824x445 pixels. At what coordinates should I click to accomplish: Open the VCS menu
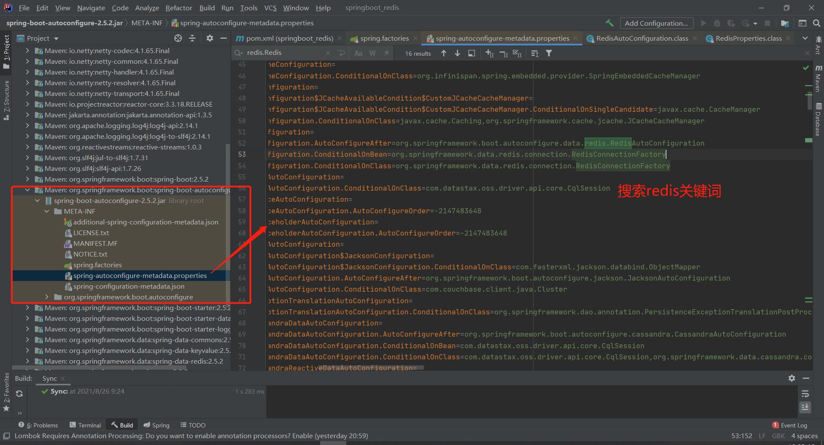[270, 8]
